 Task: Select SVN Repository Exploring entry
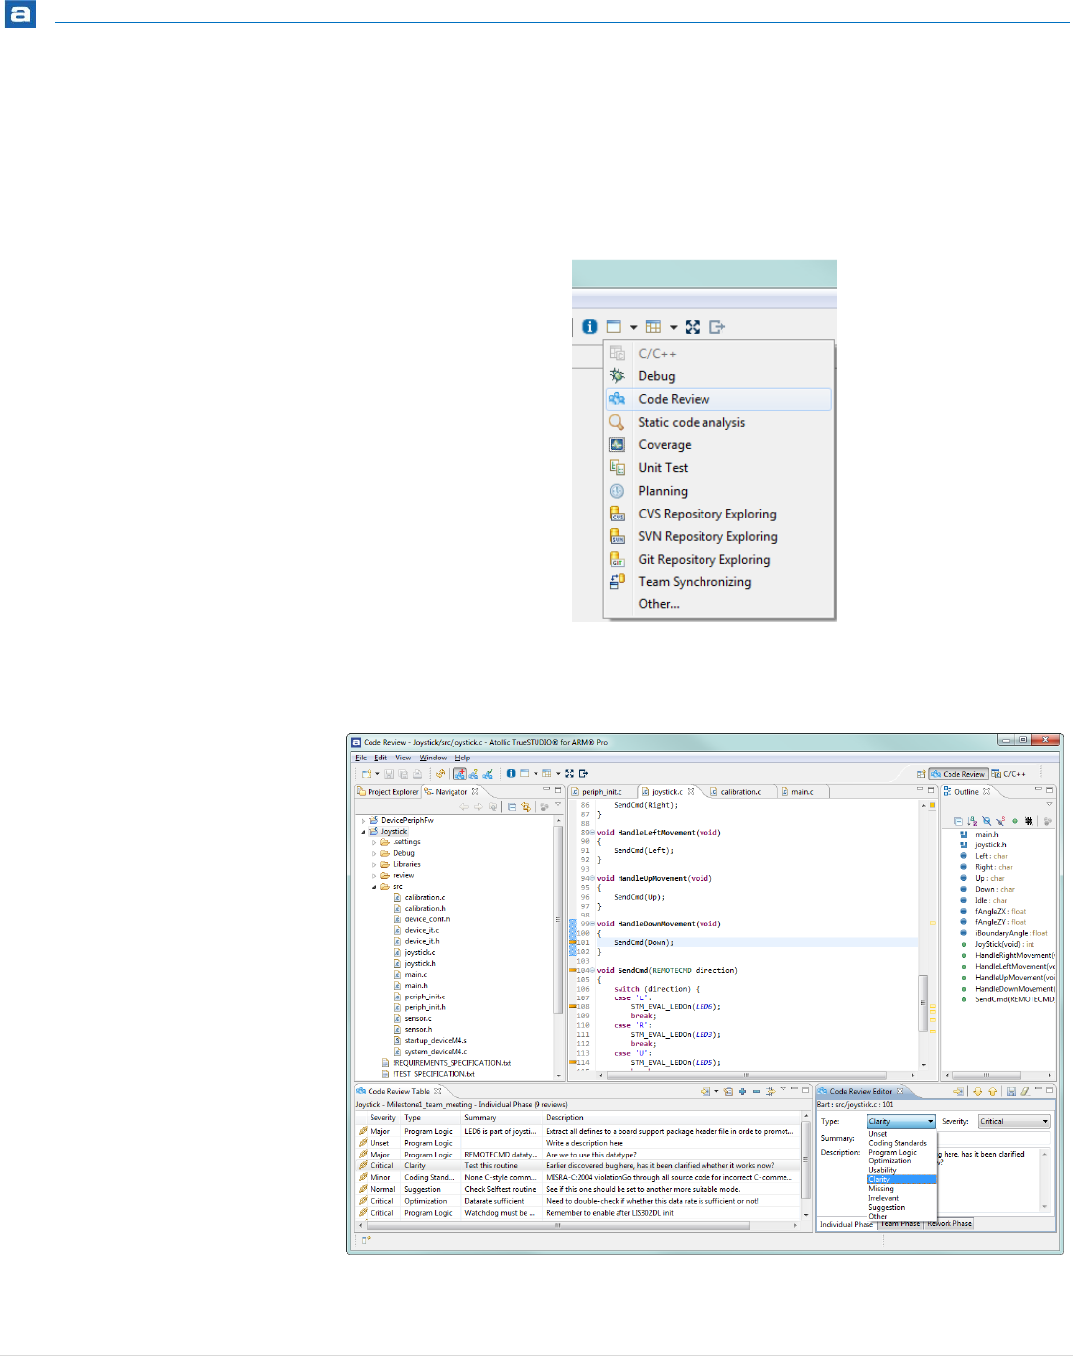point(718,536)
